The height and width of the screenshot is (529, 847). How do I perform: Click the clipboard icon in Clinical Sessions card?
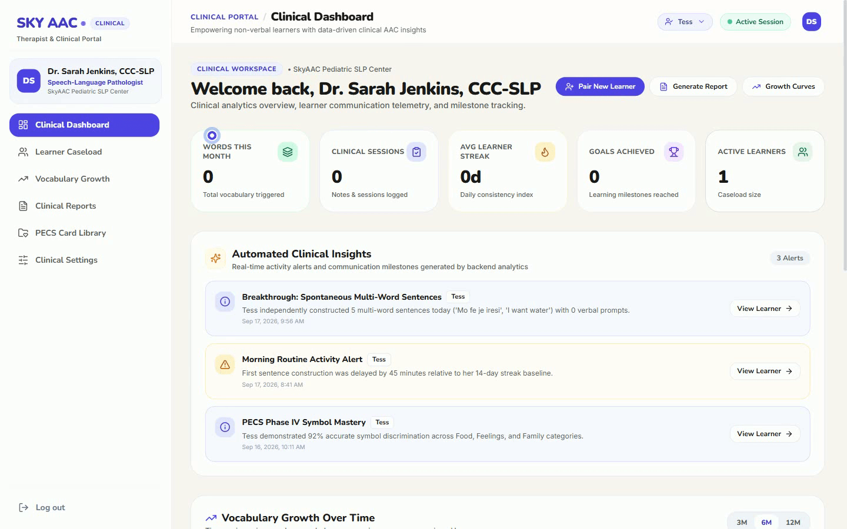[416, 152]
